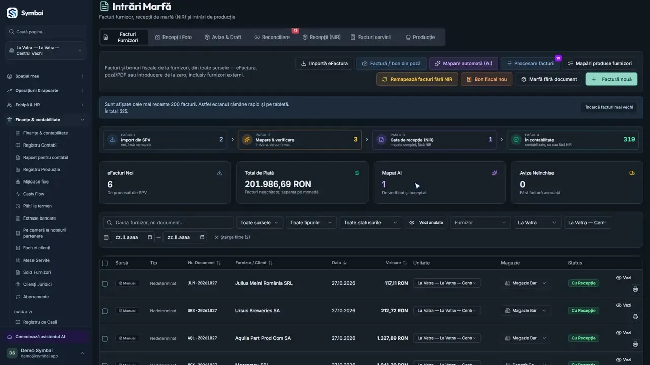Toggle Vezi anulate eye filter
This screenshot has width=650, height=365.
pyautogui.click(x=426, y=223)
